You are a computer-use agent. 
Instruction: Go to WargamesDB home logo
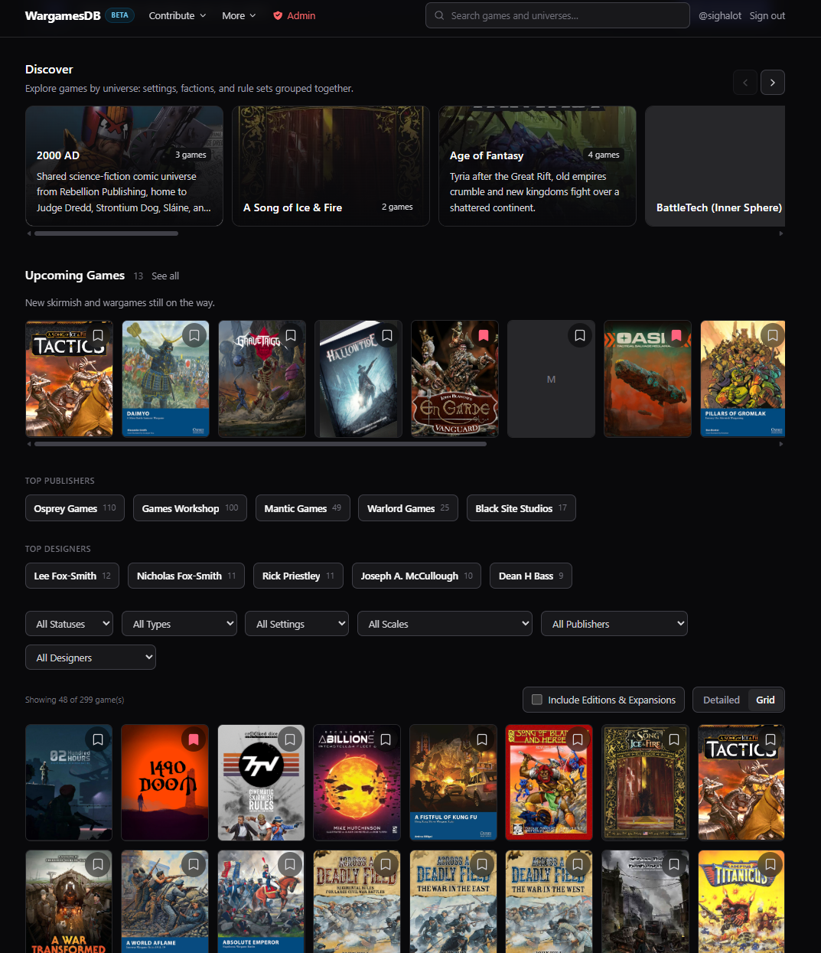click(x=63, y=15)
